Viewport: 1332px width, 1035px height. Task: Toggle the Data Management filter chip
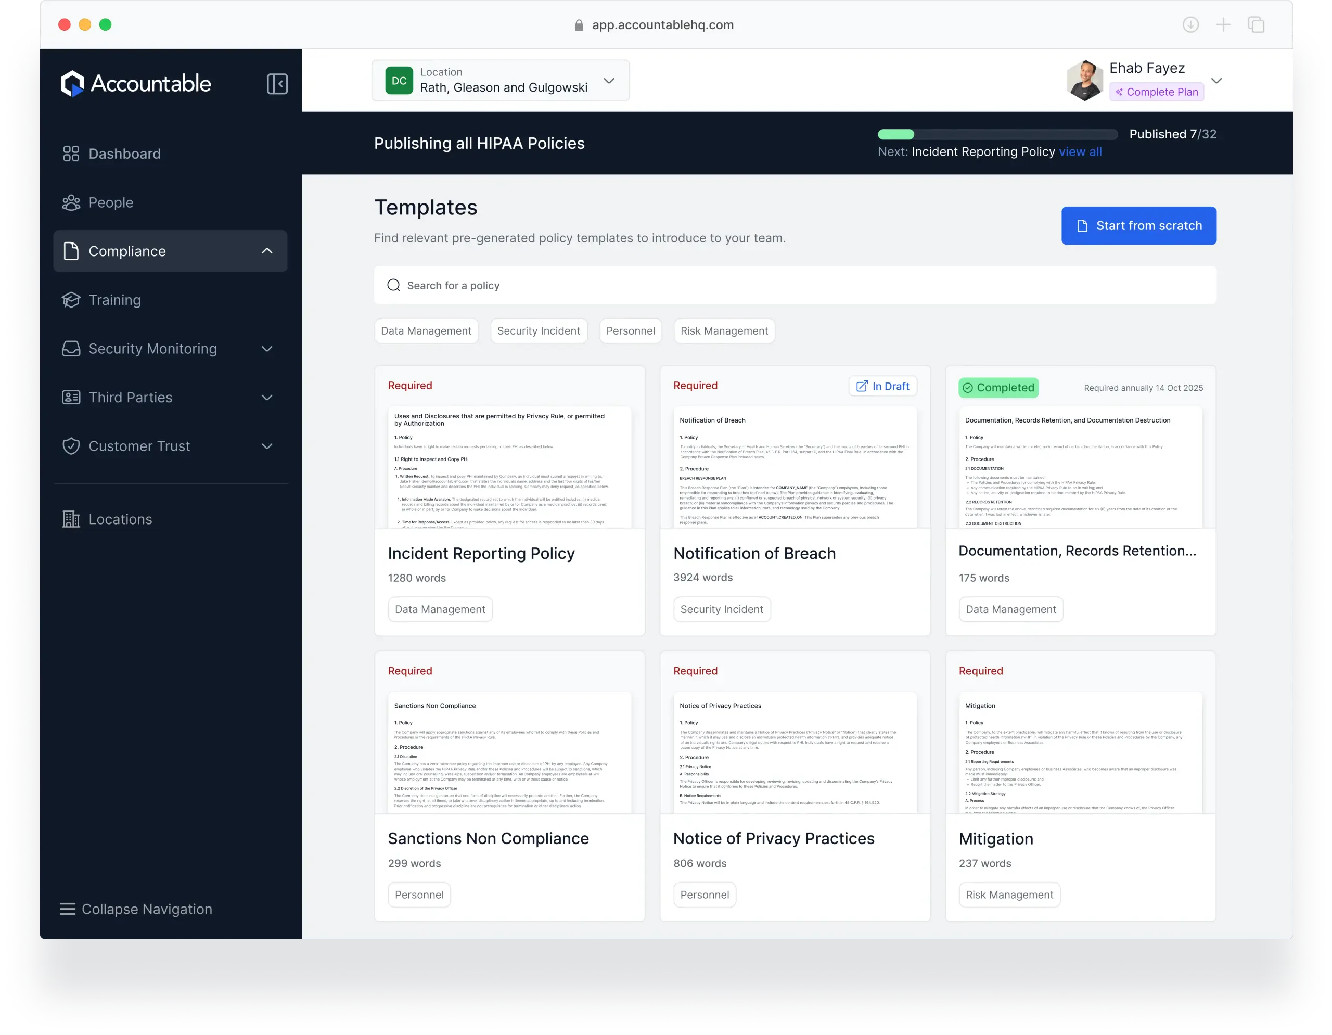click(x=426, y=330)
